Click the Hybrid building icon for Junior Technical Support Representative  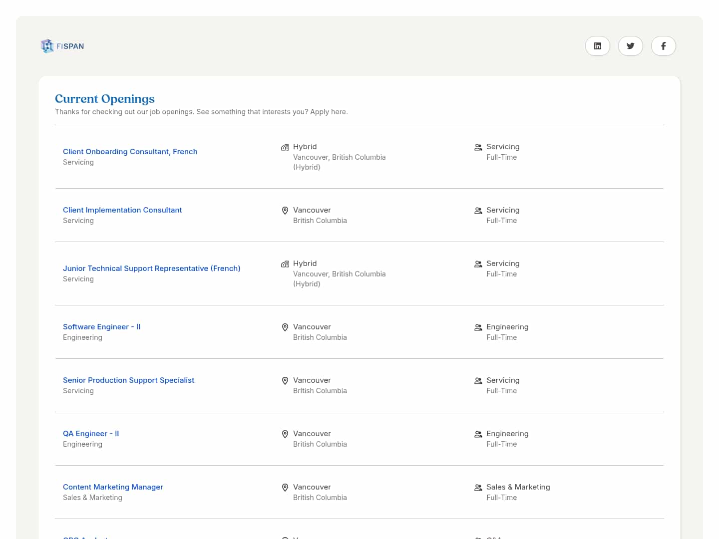(x=285, y=264)
